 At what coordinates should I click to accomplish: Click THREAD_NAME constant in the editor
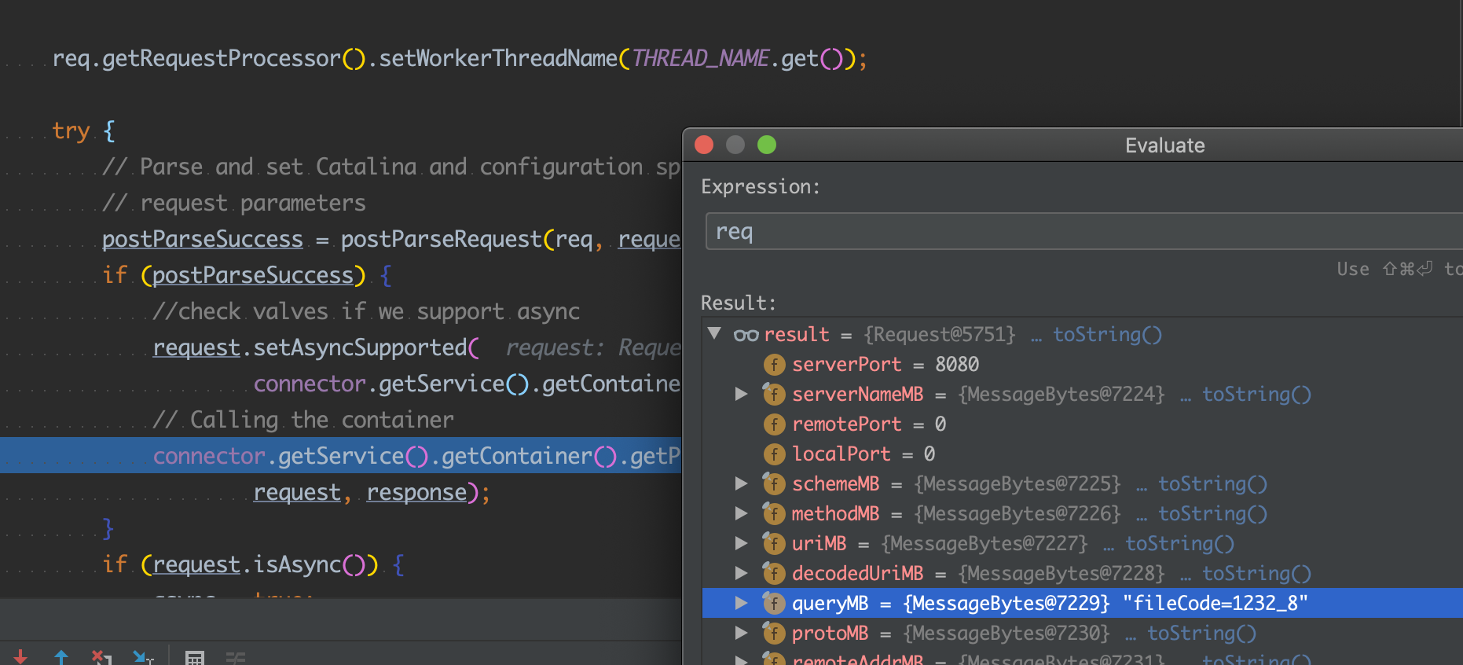click(700, 59)
